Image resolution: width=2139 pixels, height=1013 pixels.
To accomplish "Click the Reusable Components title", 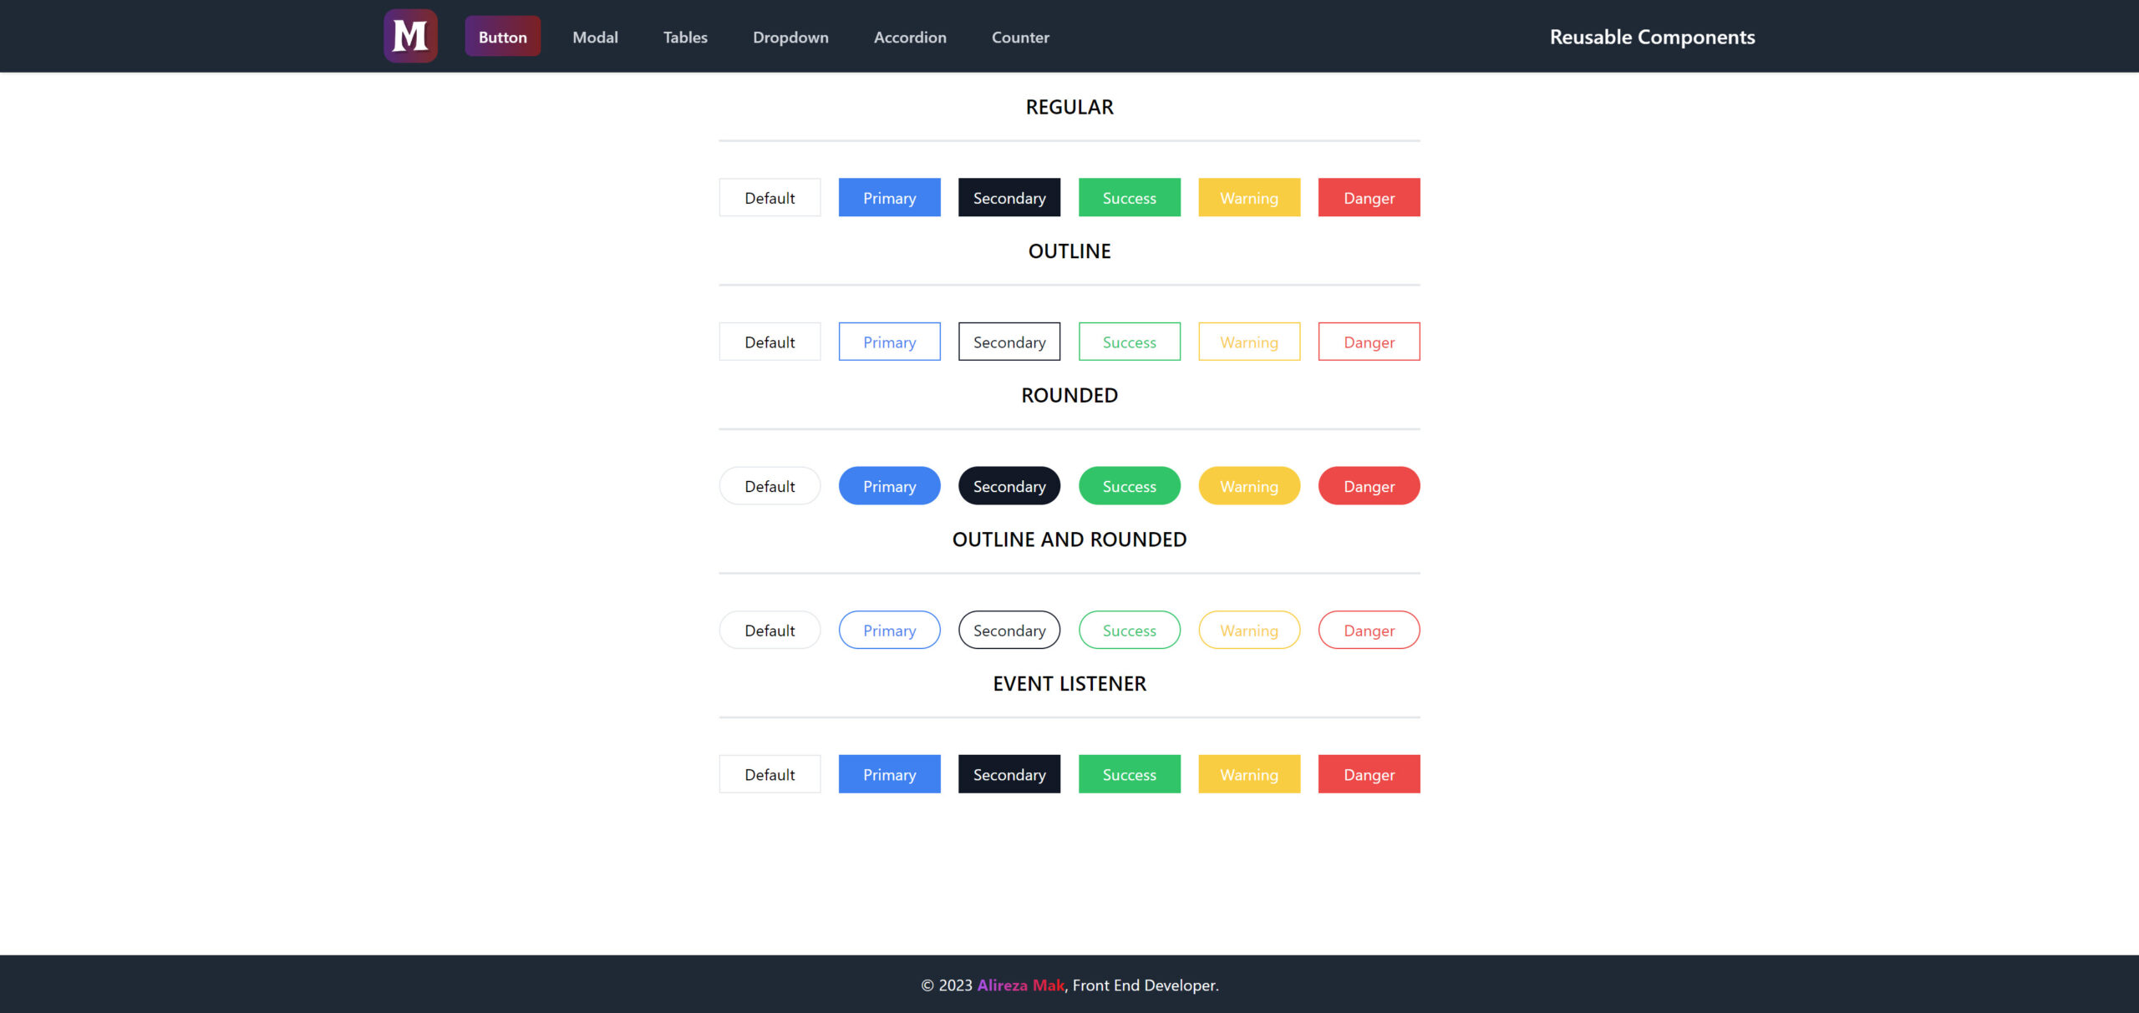I will 1652,37.
